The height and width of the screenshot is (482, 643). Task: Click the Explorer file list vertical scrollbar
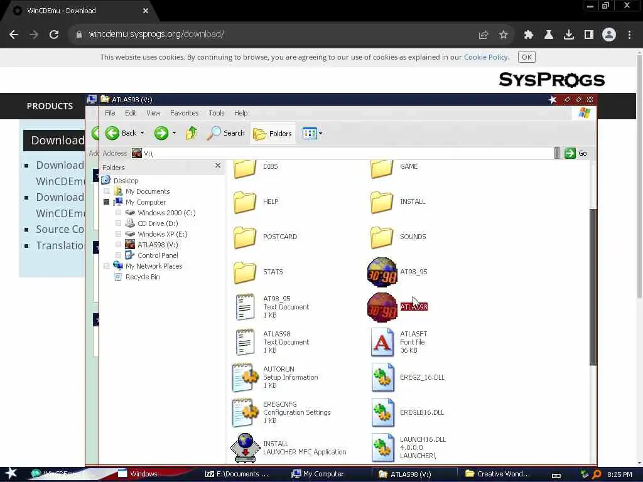[593, 287]
